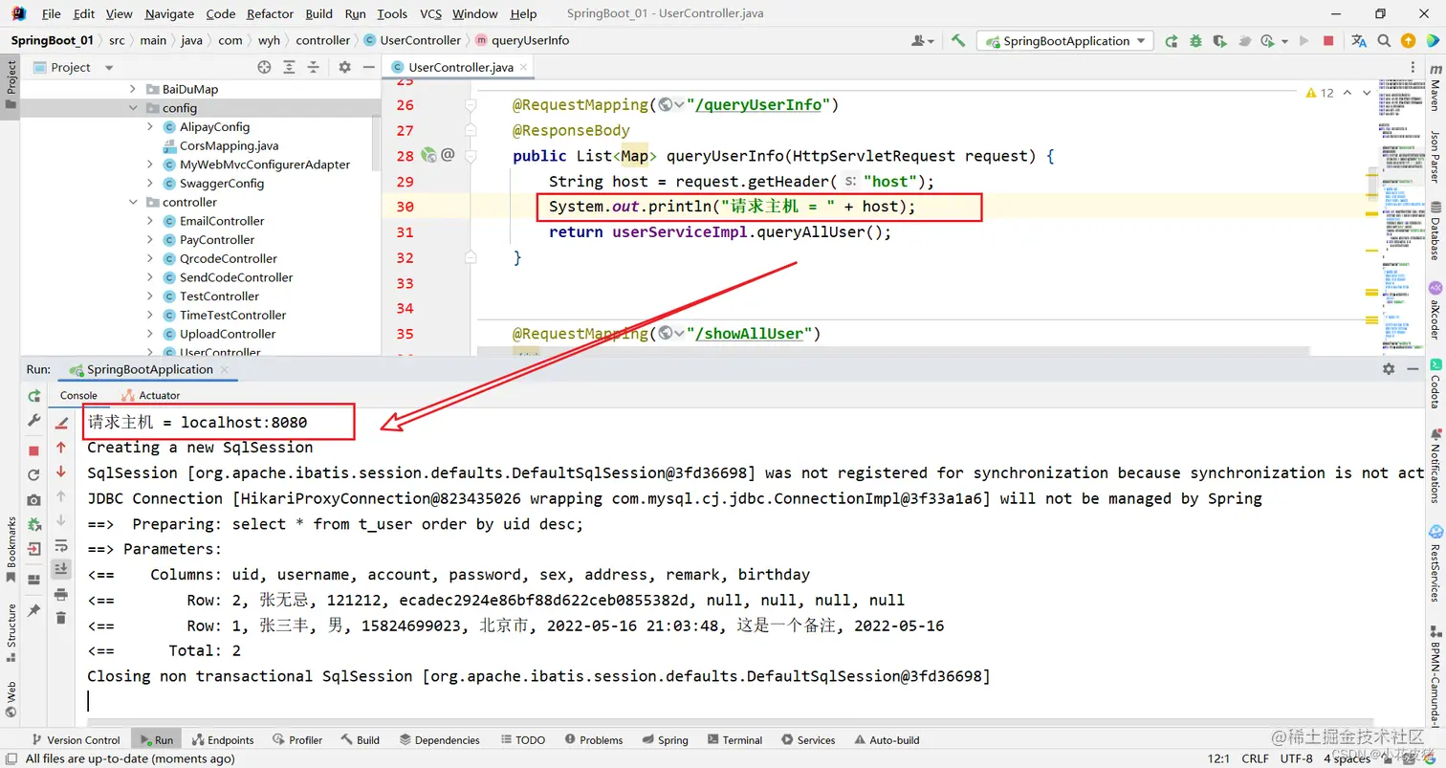
Task: Switch to the Actuator tab
Action: [150, 395]
